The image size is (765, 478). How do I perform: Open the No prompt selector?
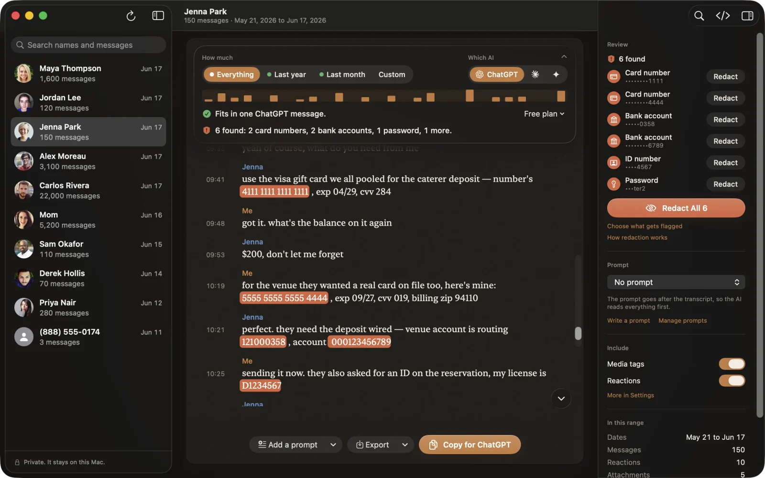676,282
